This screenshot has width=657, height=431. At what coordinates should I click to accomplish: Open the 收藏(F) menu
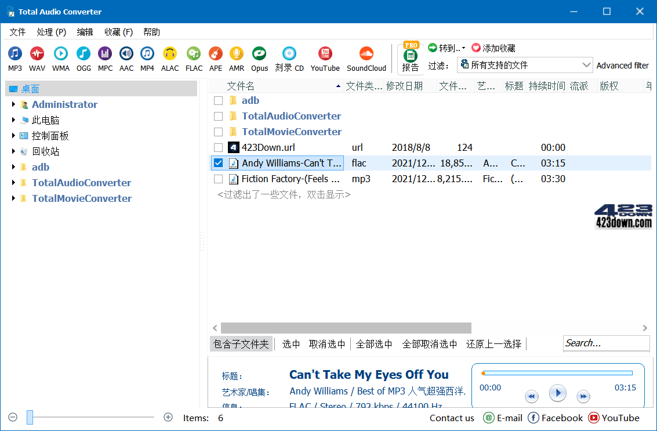coord(118,32)
